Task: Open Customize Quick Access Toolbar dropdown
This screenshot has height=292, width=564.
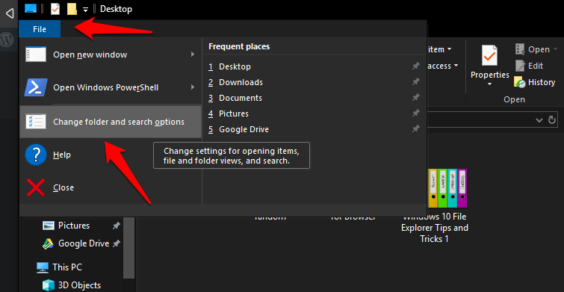Action: click(85, 10)
